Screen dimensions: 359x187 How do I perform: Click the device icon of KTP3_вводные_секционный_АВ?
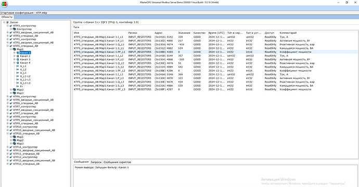point(11,32)
